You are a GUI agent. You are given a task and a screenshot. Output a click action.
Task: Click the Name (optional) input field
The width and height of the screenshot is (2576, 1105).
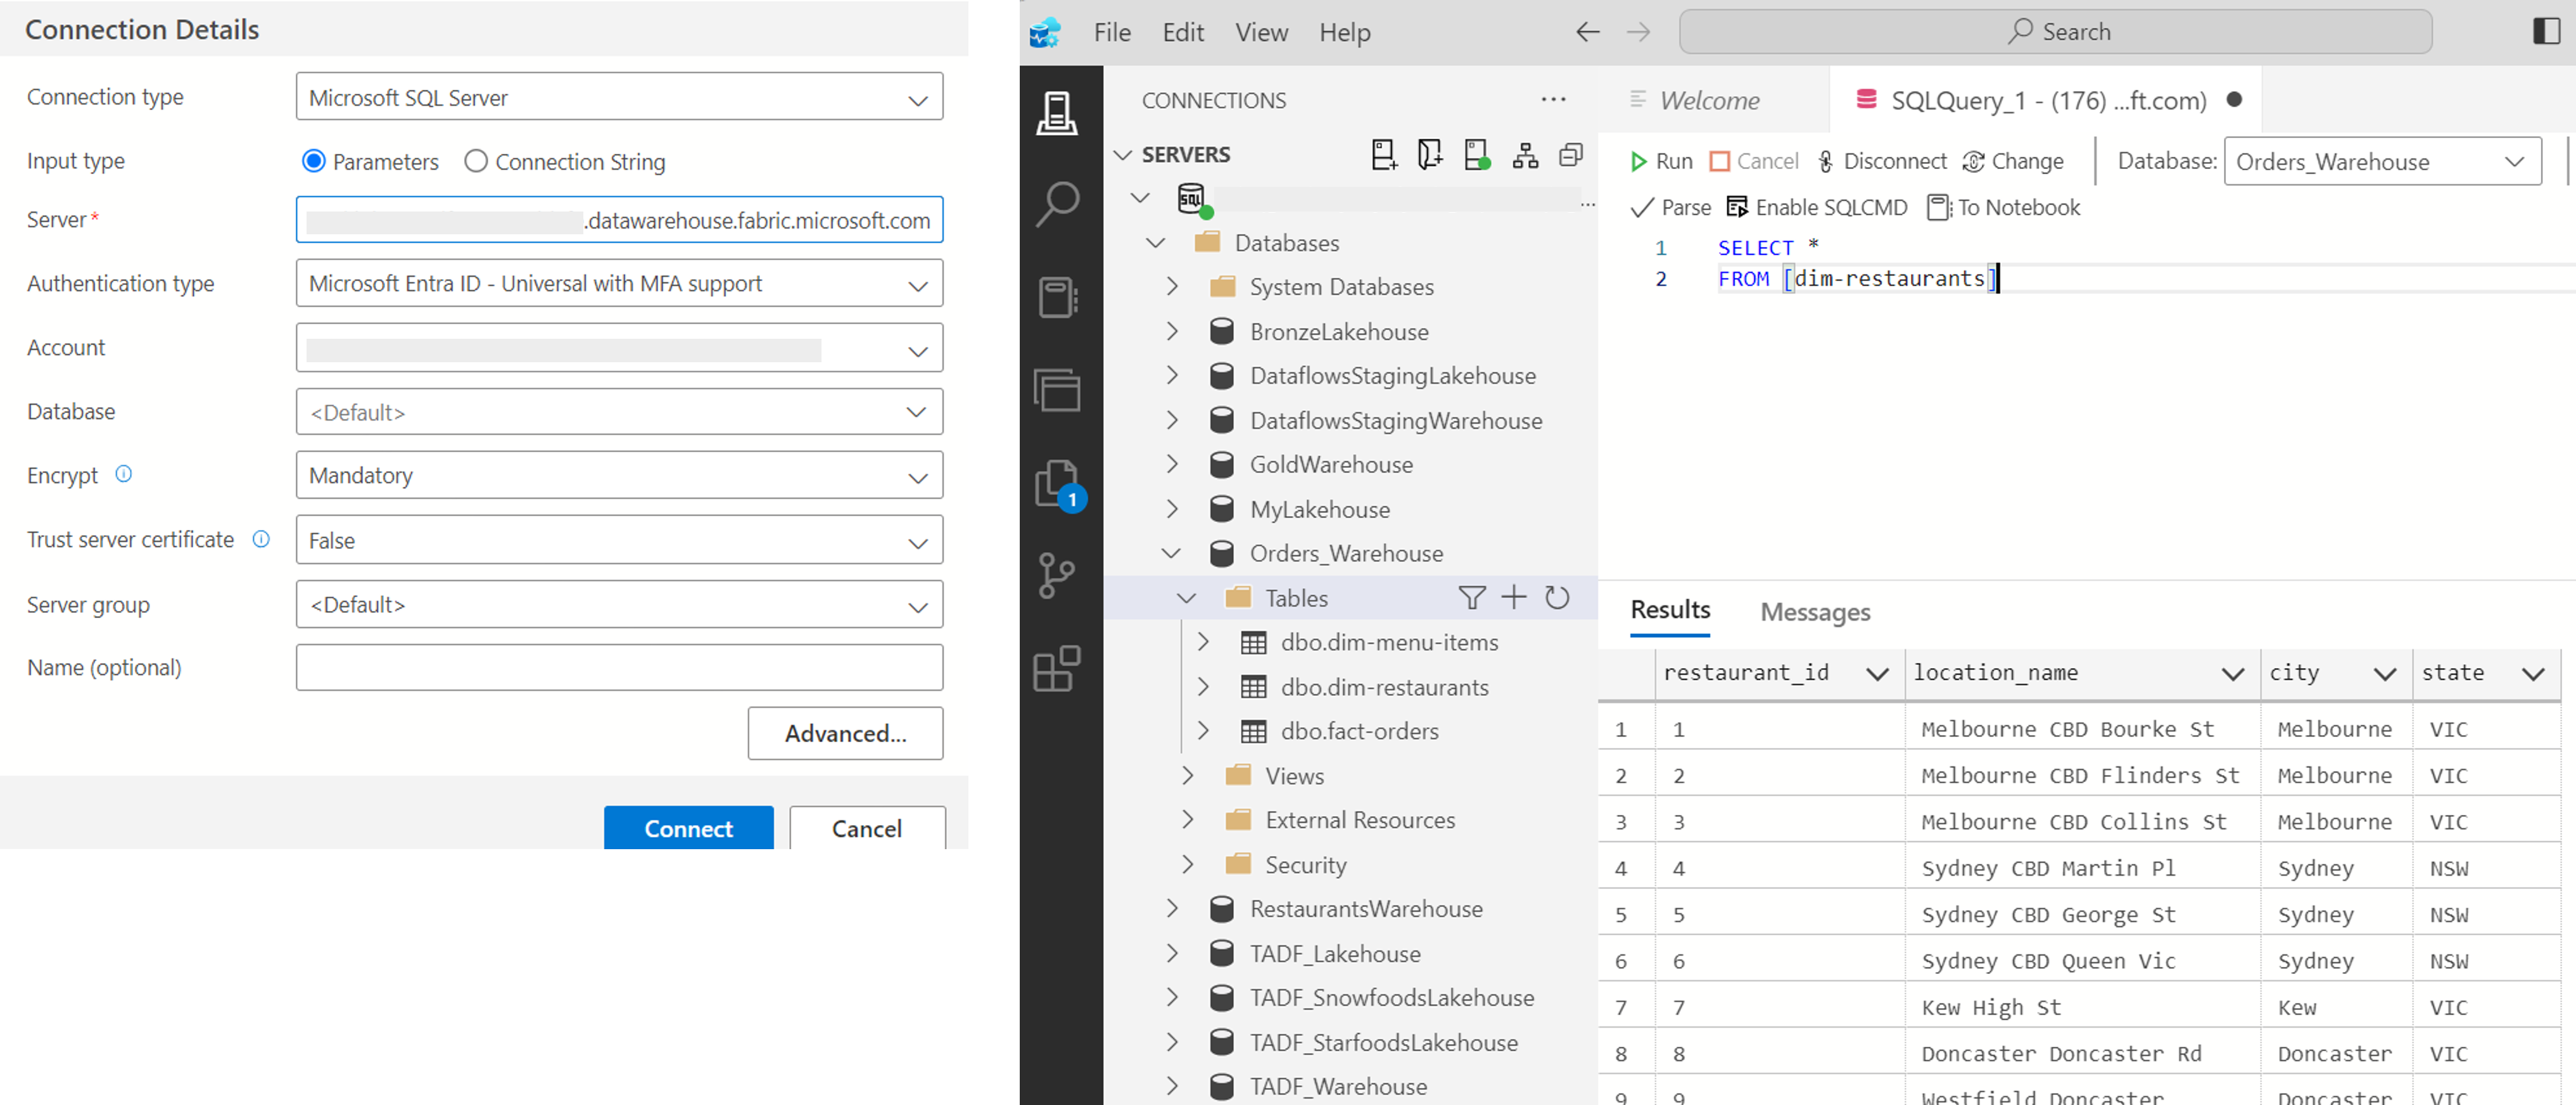(619, 668)
